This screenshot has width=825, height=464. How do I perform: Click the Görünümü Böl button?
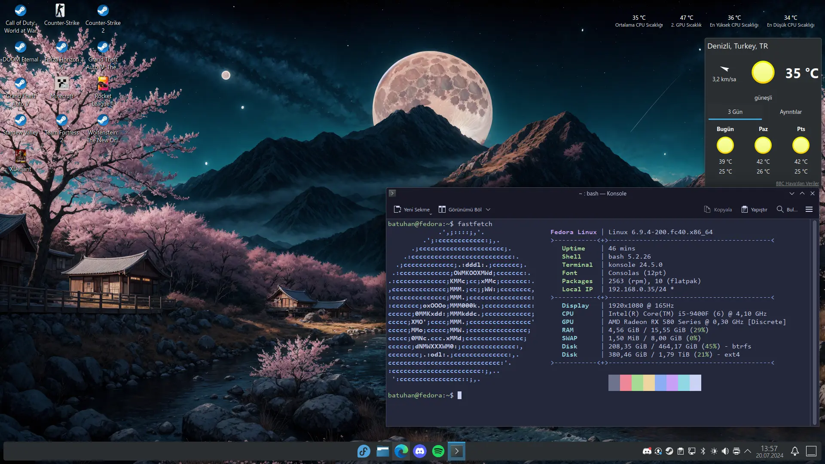coord(460,210)
